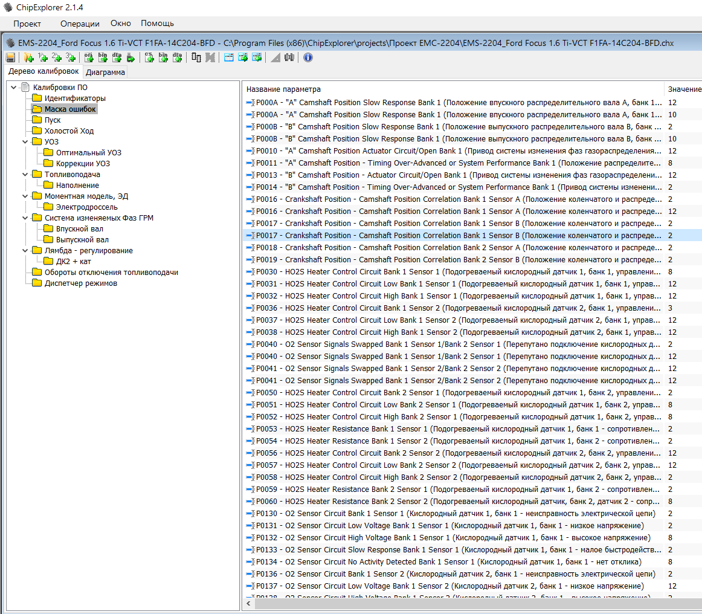Switch to the Диаграмма tab
Image resolution: width=702 pixels, height=614 pixels.
coord(105,73)
